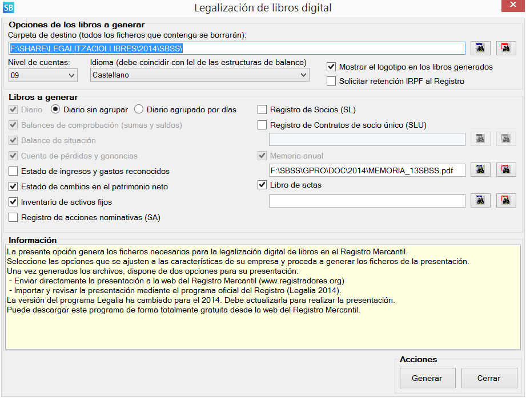Click the first greyed binoculars icon under Registro de Contratos
The height and width of the screenshot is (398, 526).
tap(480, 139)
